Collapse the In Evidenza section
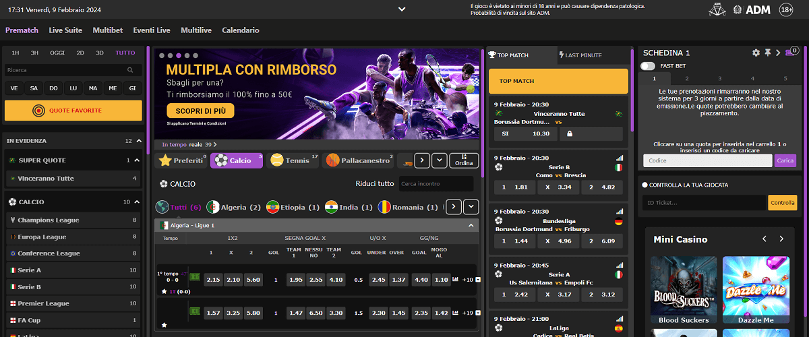 pyautogui.click(x=139, y=141)
